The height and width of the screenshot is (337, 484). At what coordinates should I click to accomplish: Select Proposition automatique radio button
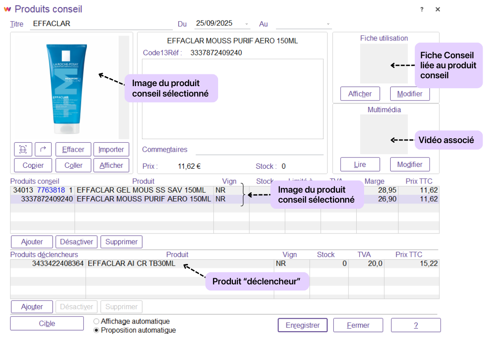(96, 330)
